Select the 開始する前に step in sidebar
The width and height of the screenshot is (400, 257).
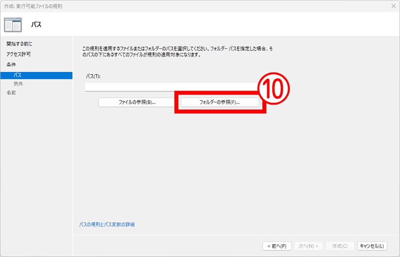coord(19,44)
